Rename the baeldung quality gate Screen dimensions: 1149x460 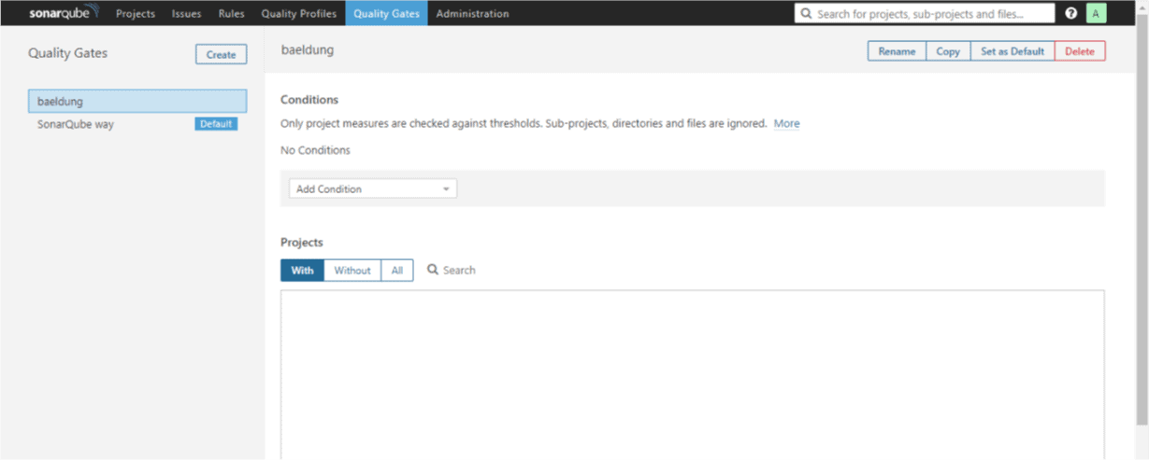897,51
